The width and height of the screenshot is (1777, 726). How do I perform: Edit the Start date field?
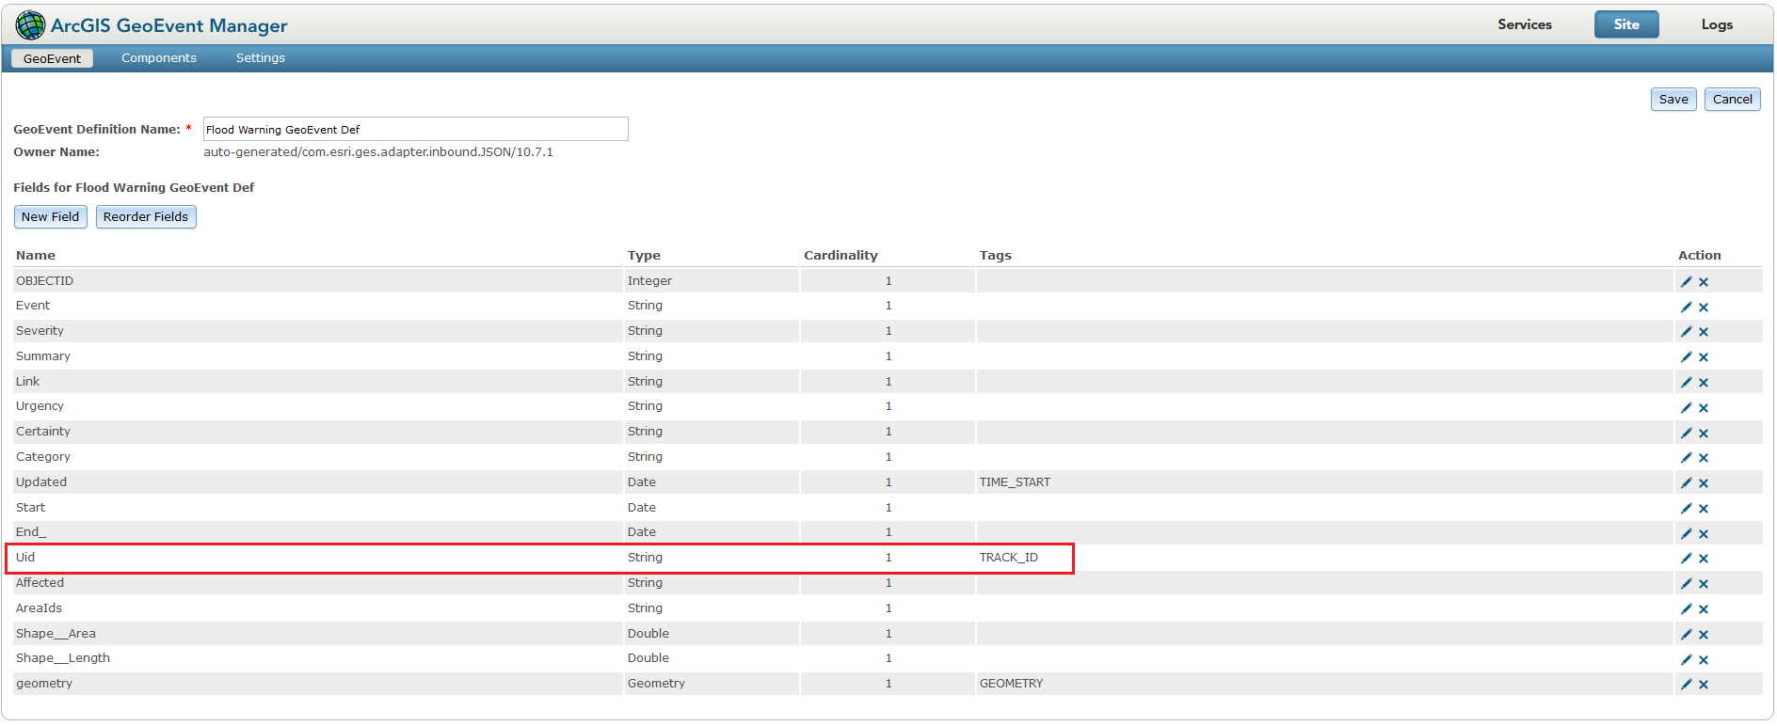pos(1687,509)
